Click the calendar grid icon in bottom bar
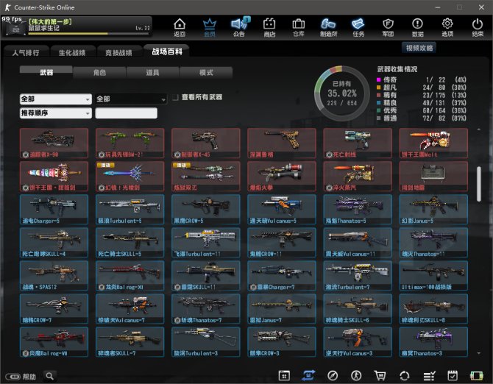Screen dimensions: 493x384 (284, 375)
